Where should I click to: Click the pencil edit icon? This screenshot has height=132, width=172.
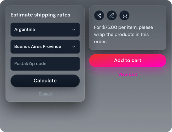click(112, 15)
